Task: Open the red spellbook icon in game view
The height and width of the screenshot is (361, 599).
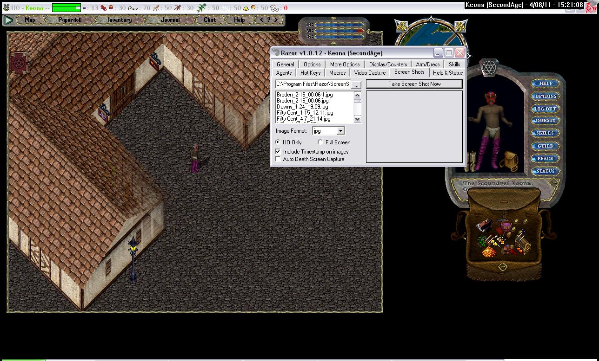Action: pyautogui.click(x=18, y=63)
